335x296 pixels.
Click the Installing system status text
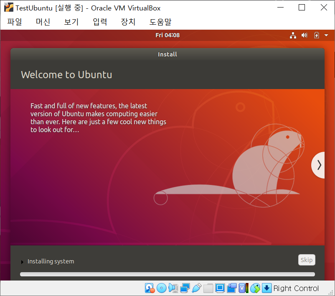coord(51,262)
